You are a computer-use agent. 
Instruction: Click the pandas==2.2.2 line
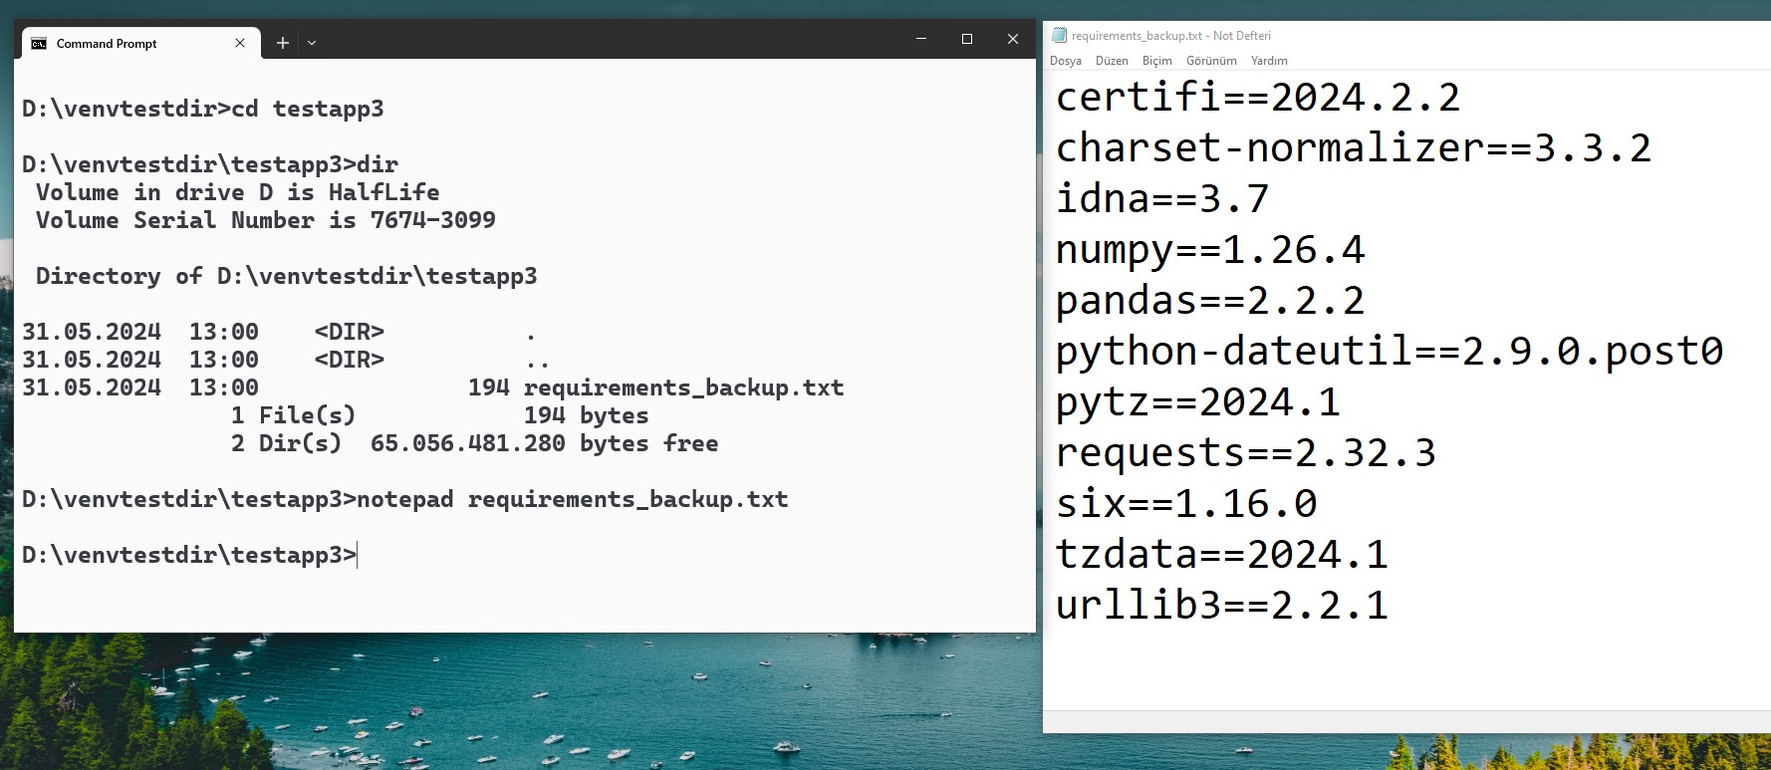click(1210, 300)
